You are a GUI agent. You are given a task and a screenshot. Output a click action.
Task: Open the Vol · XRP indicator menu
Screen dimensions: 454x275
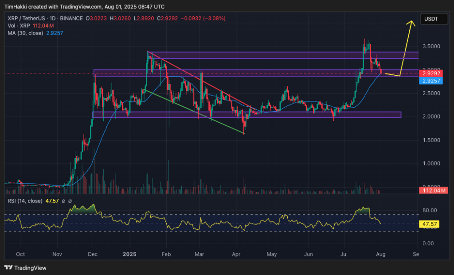(x=20, y=25)
